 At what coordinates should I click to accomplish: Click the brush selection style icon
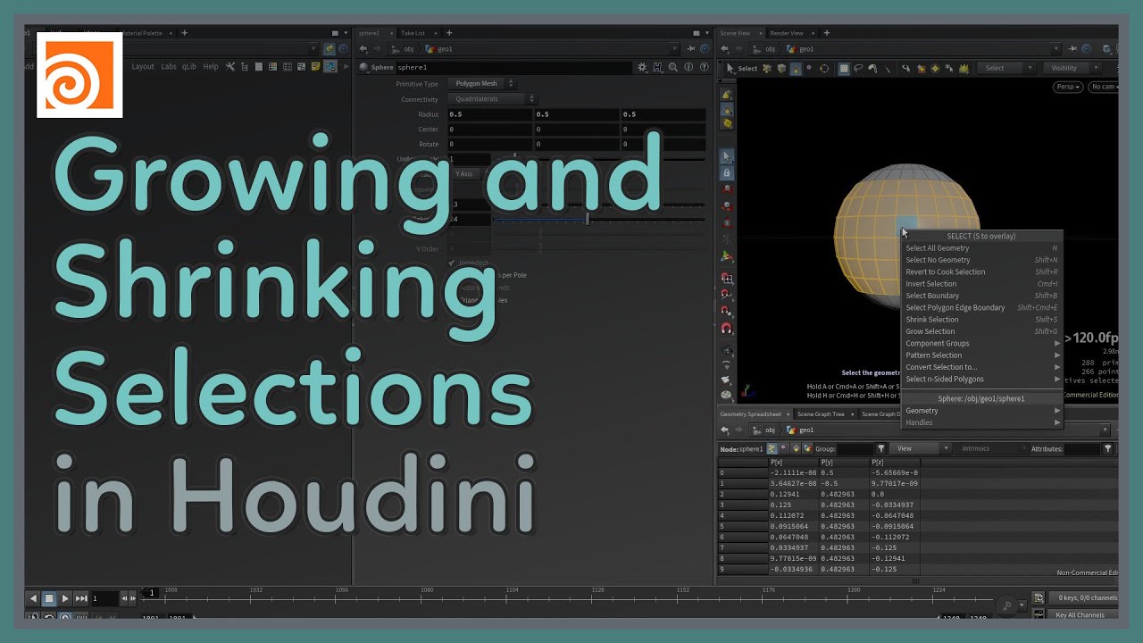872,68
